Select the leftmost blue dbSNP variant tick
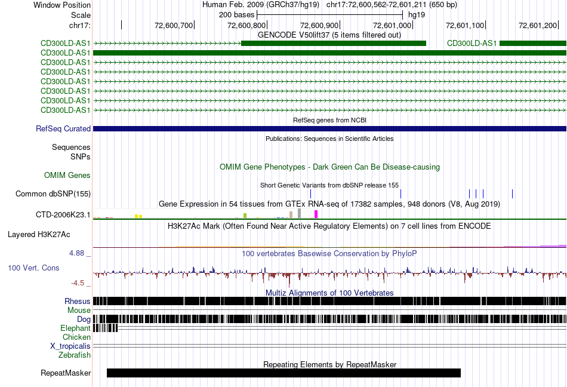The width and height of the screenshot is (567, 387). (x=310, y=194)
